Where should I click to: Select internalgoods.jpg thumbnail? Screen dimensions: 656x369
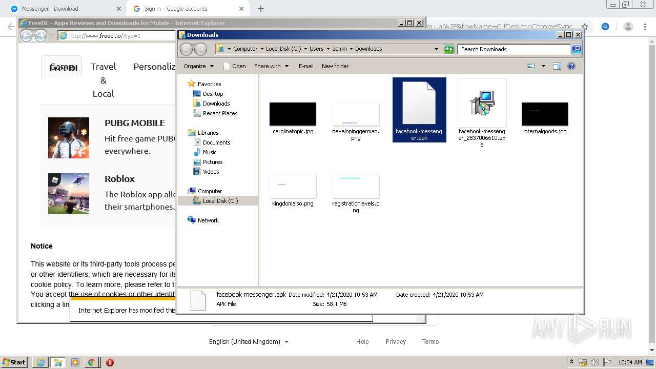[545, 114]
